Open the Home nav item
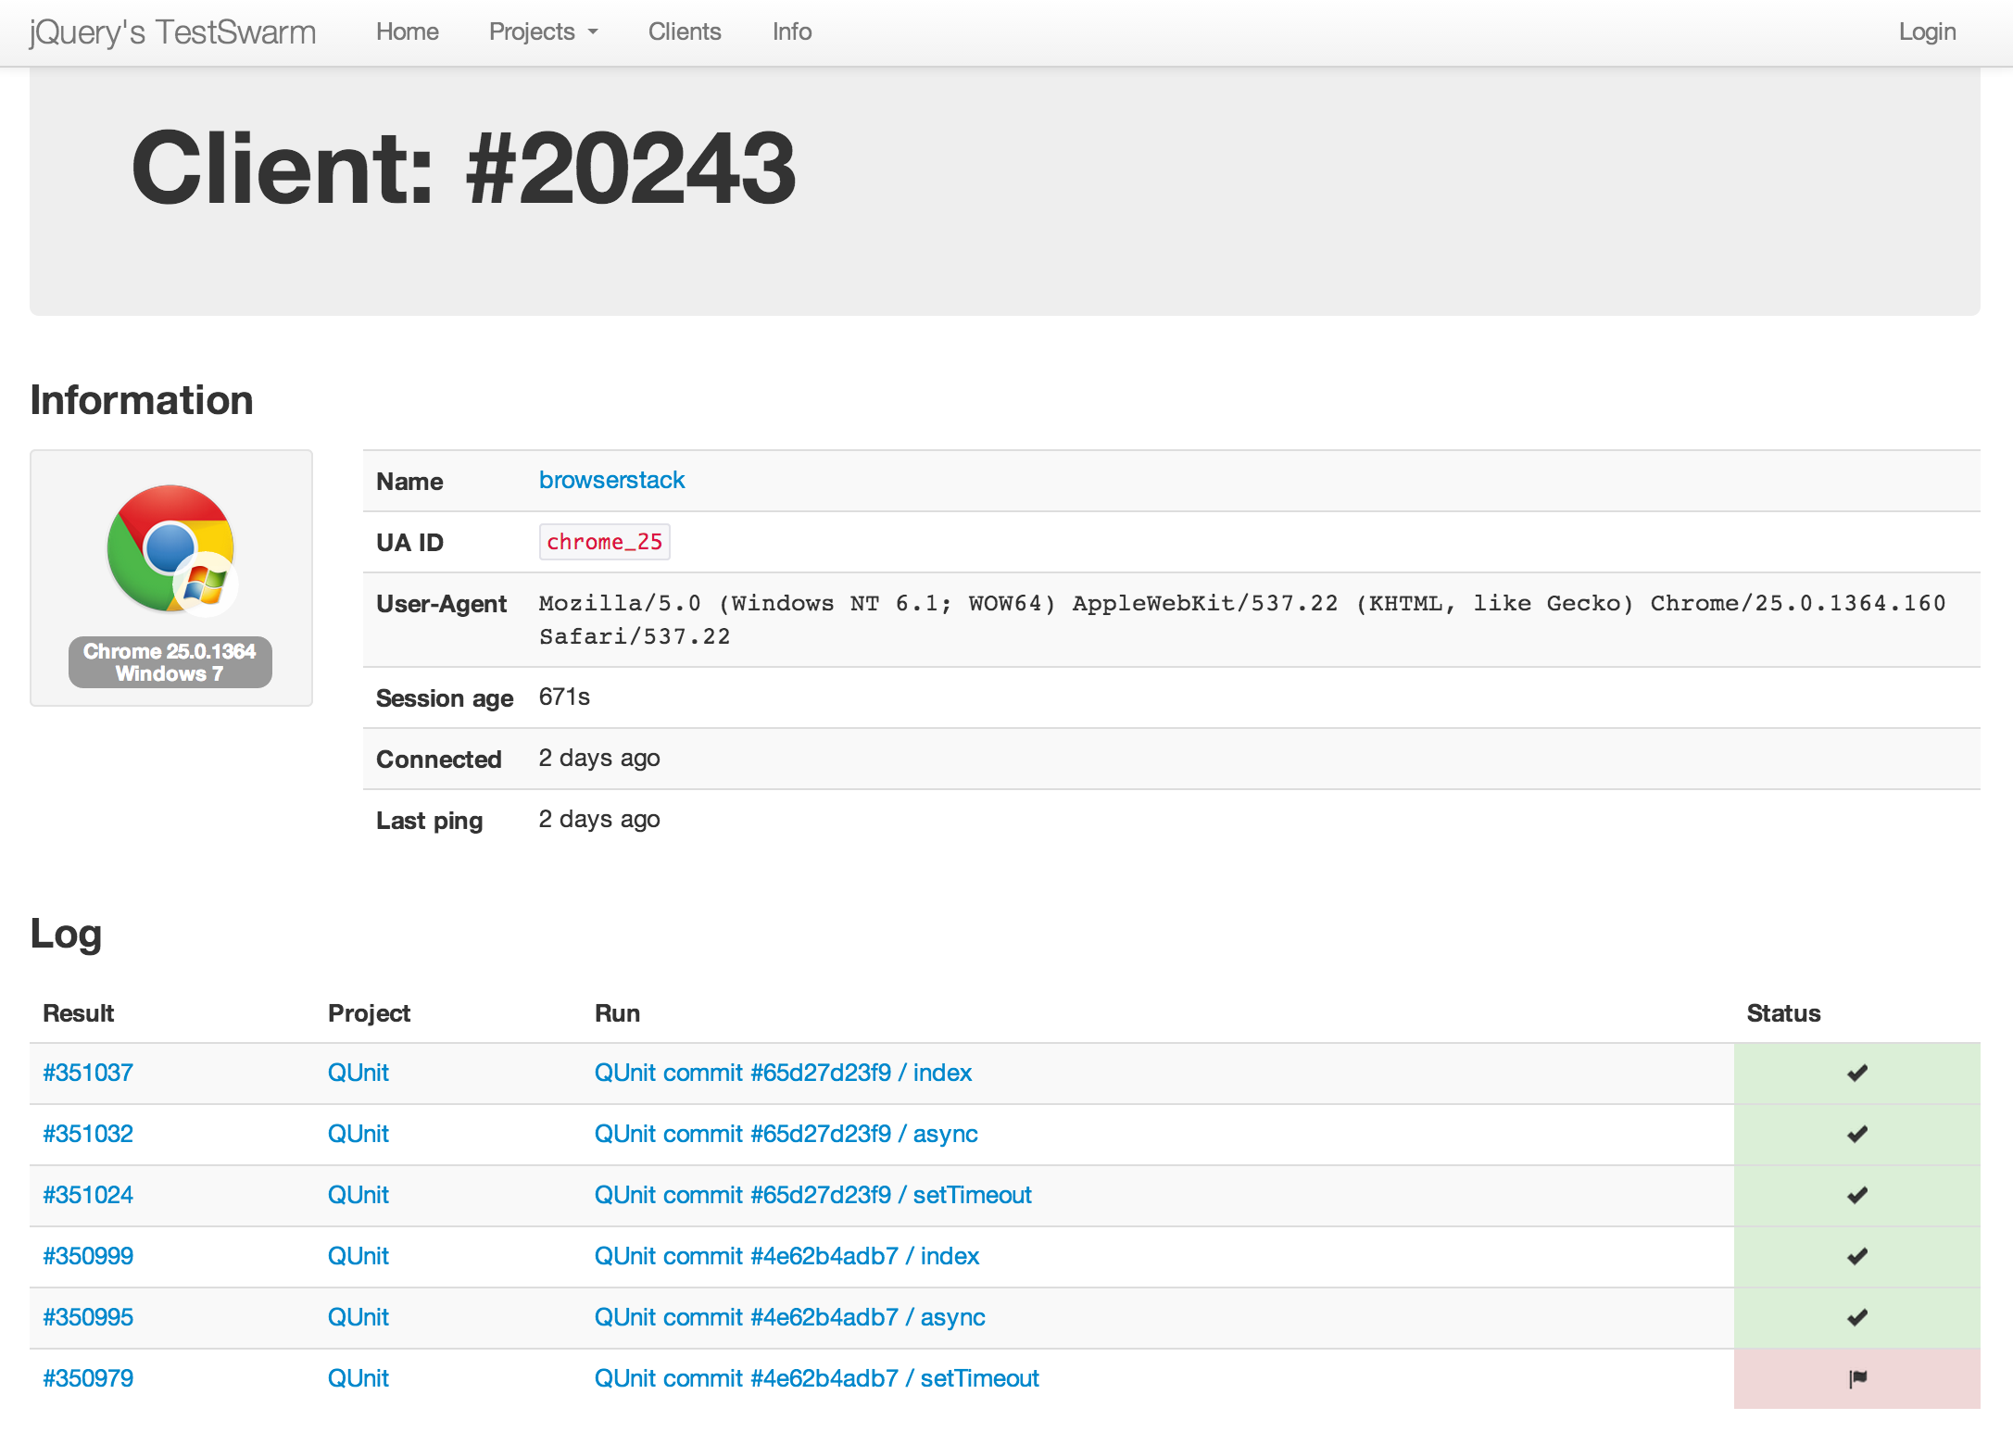This screenshot has height=1432, width=2013. tap(407, 31)
